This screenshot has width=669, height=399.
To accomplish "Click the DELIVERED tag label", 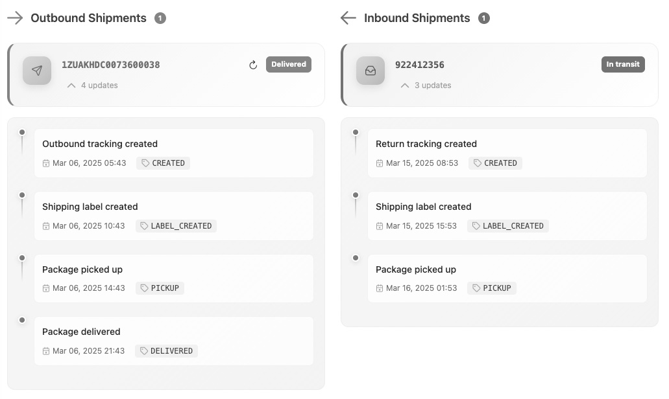I will tap(167, 351).
